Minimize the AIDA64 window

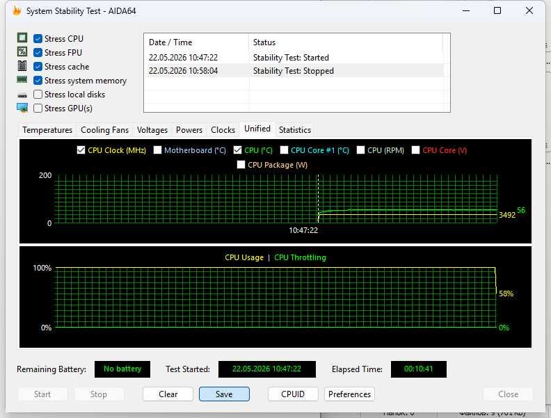(x=466, y=10)
